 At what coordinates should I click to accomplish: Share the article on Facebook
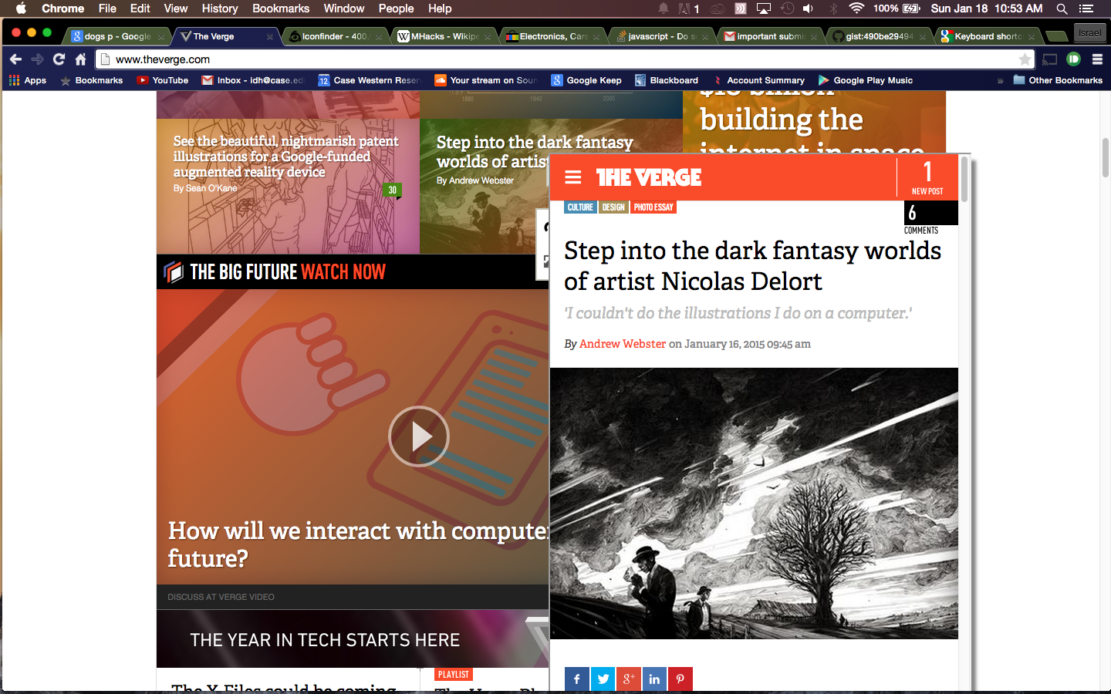[576, 679]
